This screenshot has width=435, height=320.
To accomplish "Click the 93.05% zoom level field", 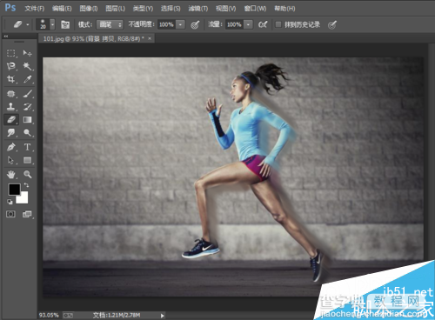I will click(x=49, y=315).
